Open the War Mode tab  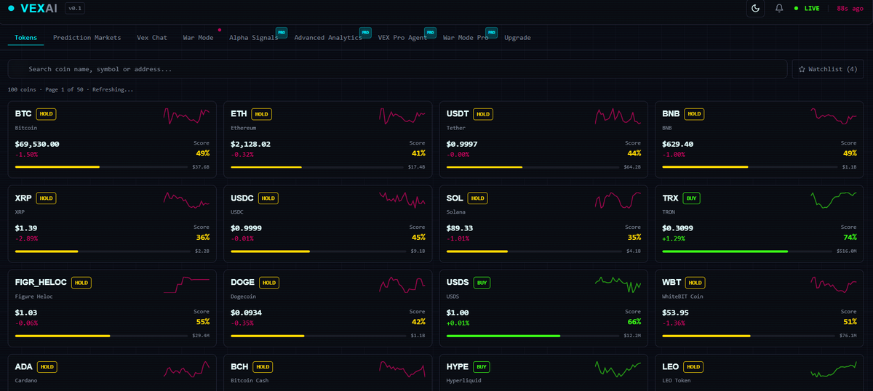pos(198,38)
